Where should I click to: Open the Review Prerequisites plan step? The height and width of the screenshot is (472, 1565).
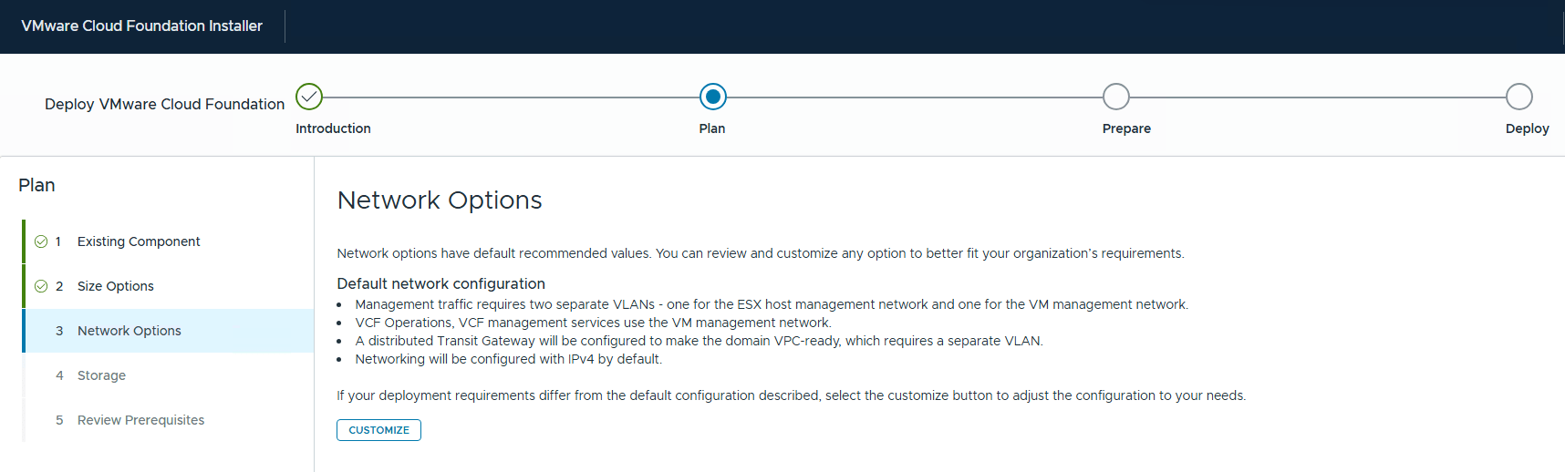coord(168,420)
